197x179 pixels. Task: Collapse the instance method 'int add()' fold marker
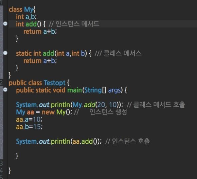pyautogui.click(x=5, y=24)
